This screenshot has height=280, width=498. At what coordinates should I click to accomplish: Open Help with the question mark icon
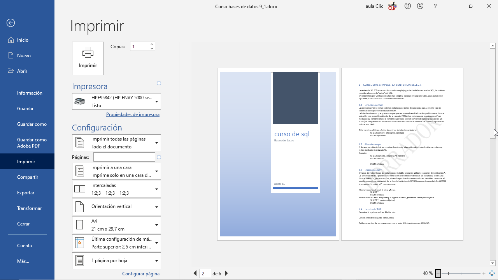point(435,6)
